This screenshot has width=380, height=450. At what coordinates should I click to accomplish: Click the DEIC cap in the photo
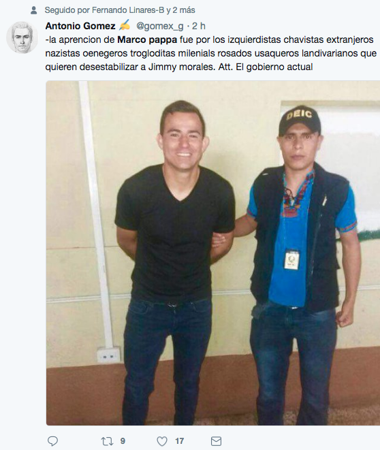coord(300,119)
